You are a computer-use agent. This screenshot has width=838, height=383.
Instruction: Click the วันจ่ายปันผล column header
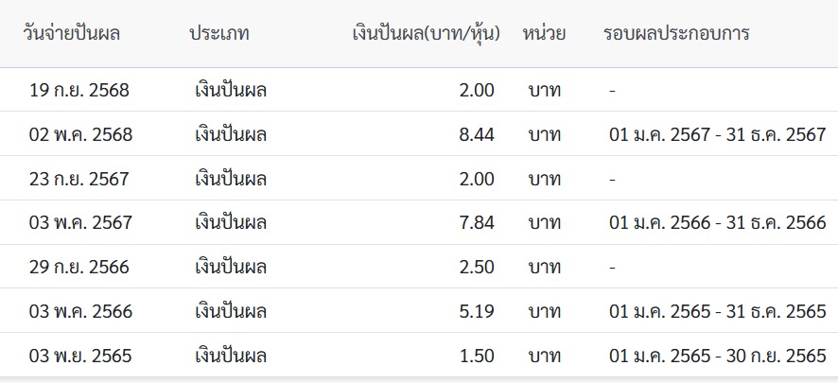(x=72, y=34)
